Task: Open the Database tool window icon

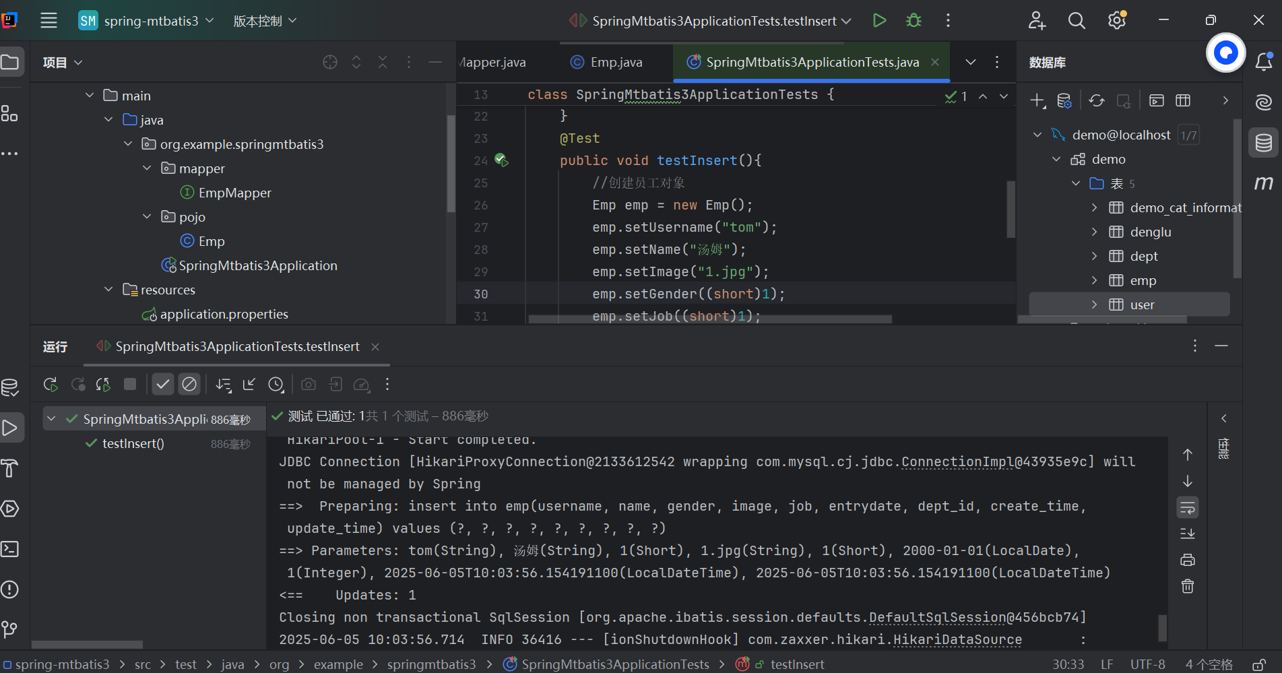Action: pyautogui.click(x=1264, y=143)
